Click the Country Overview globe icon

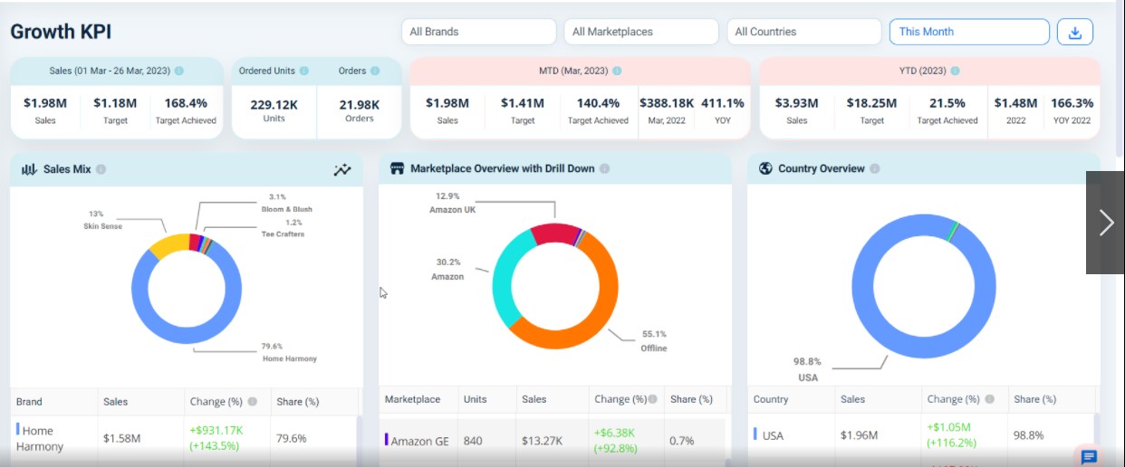765,168
